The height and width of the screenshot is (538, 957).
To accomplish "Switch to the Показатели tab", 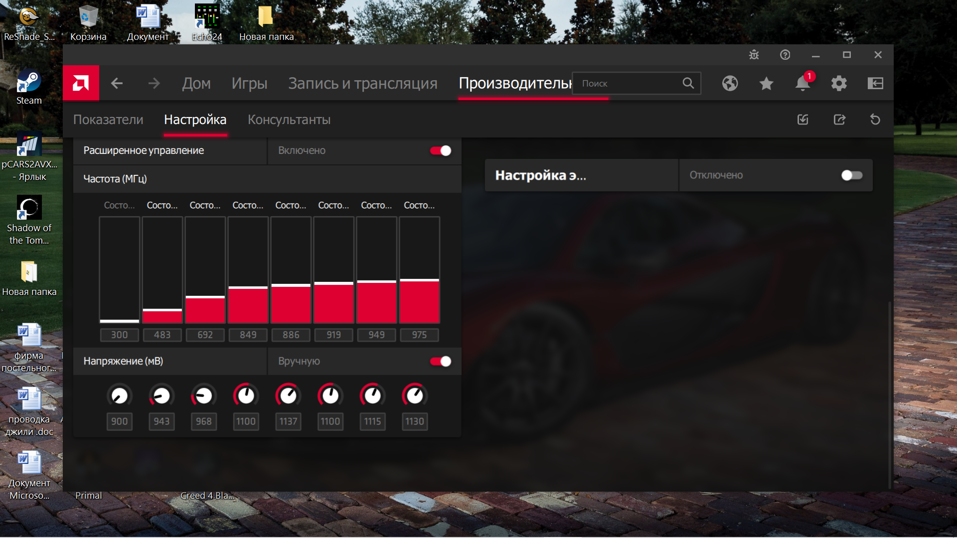I will pos(108,120).
